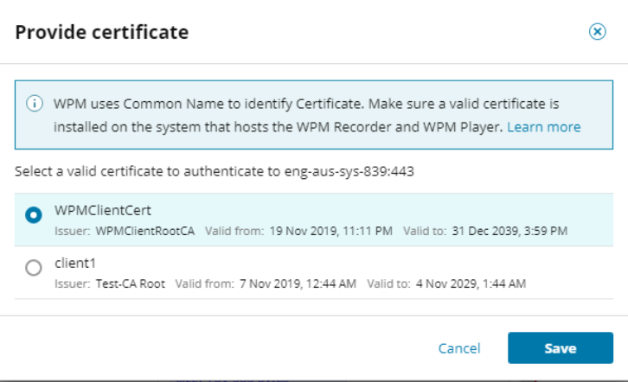628x382 pixels.
Task: Click the Select a valid certificate instruction text
Action: click(215, 171)
